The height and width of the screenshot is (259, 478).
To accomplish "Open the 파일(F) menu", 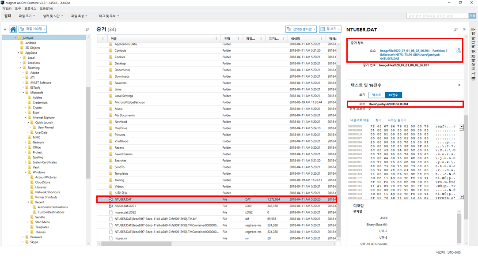I will click(x=7, y=8).
